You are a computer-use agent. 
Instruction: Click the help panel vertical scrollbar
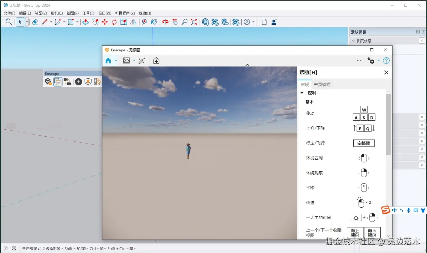[x=388, y=124]
